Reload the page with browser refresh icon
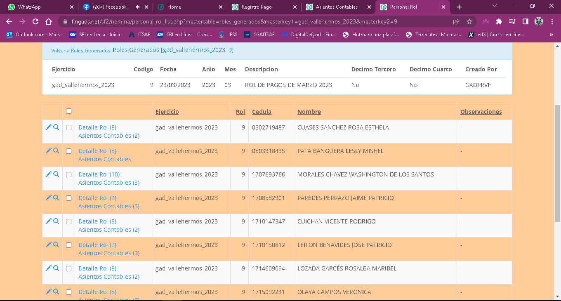 35,21
